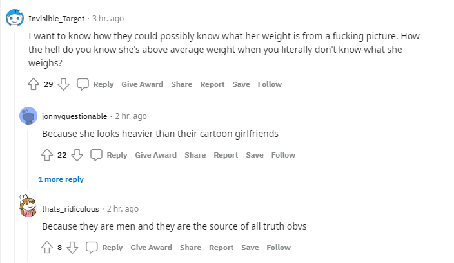Collapse jonnyquestionable's thread line
This screenshot has height=263, width=454.
[x=28, y=159]
